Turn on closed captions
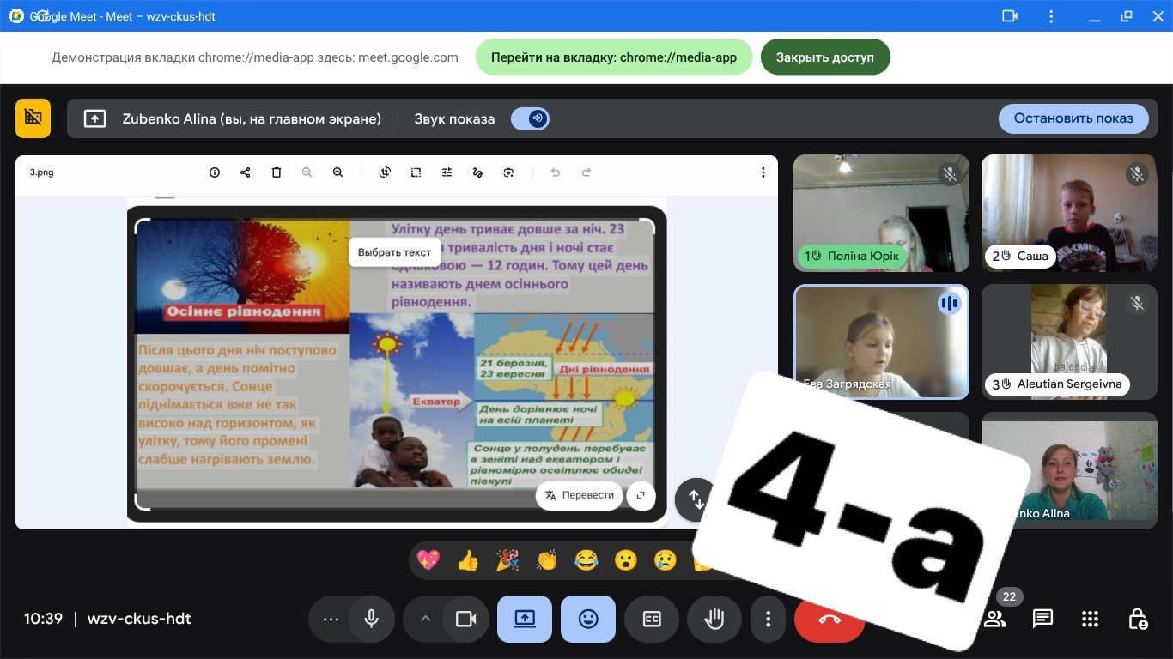This screenshot has height=659, width=1173. [652, 619]
